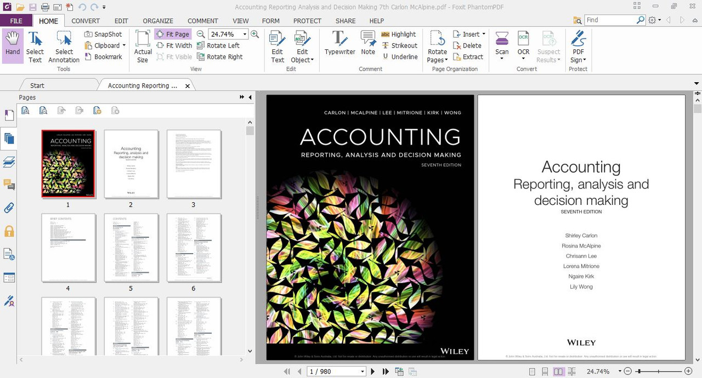Screen dimensions: 702x378
Task: Rotate the view right
Action: coord(219,56)
